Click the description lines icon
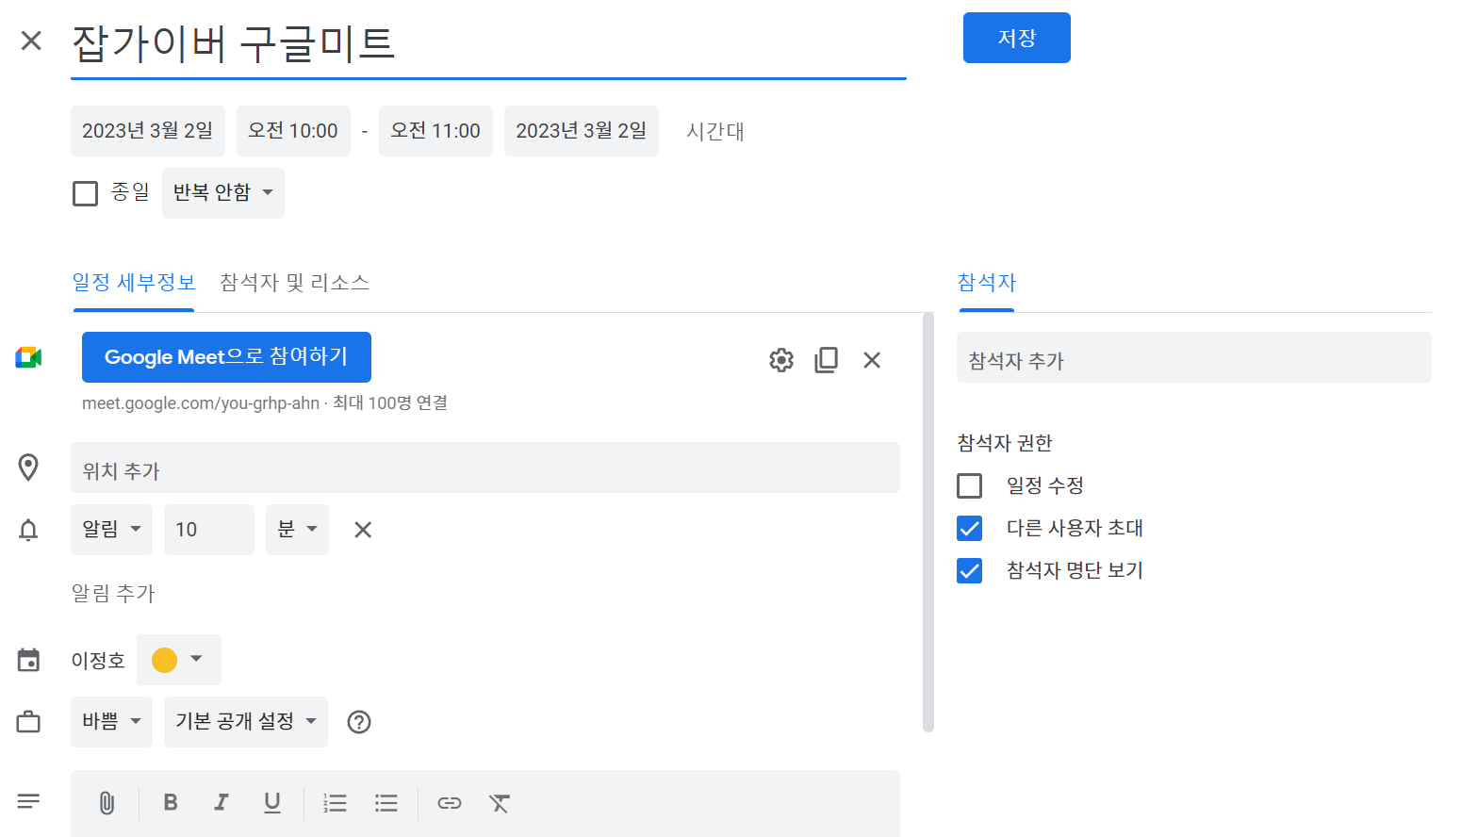Viewport: 1461px width, 837px height. 28,801
